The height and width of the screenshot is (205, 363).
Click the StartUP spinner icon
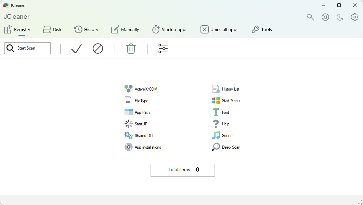pyautogui.click(x=129, y=124)
